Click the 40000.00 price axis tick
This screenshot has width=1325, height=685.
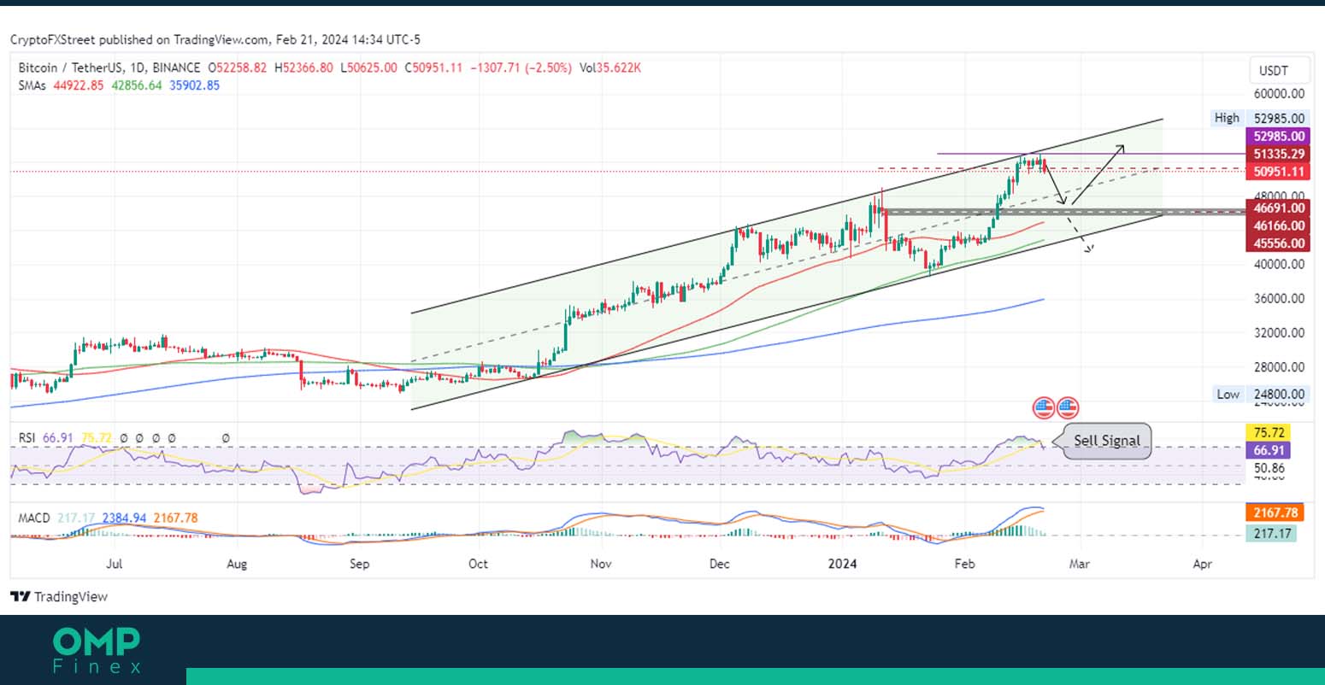coord(1279,265)
